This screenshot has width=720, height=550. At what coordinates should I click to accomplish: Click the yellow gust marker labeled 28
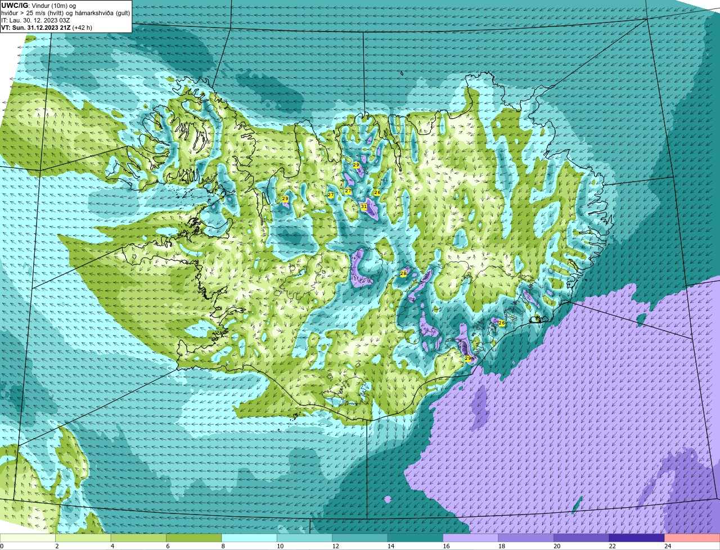403,273
